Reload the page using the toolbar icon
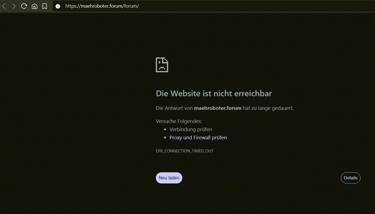This screenshot has height=214, width=375. click(x=24, y=6)
